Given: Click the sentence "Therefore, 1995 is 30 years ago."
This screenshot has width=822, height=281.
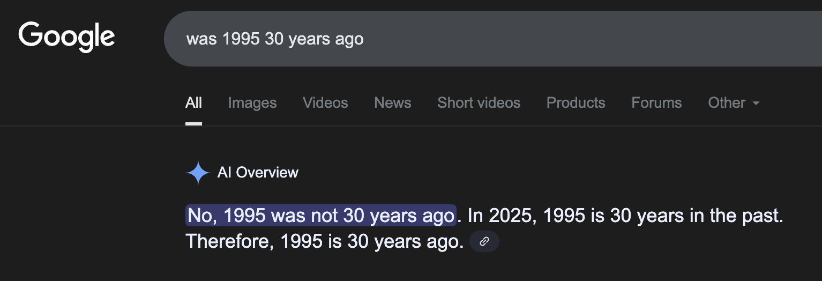Looking at the screenshot, I should pyautogui.click(x=324, y=242).
